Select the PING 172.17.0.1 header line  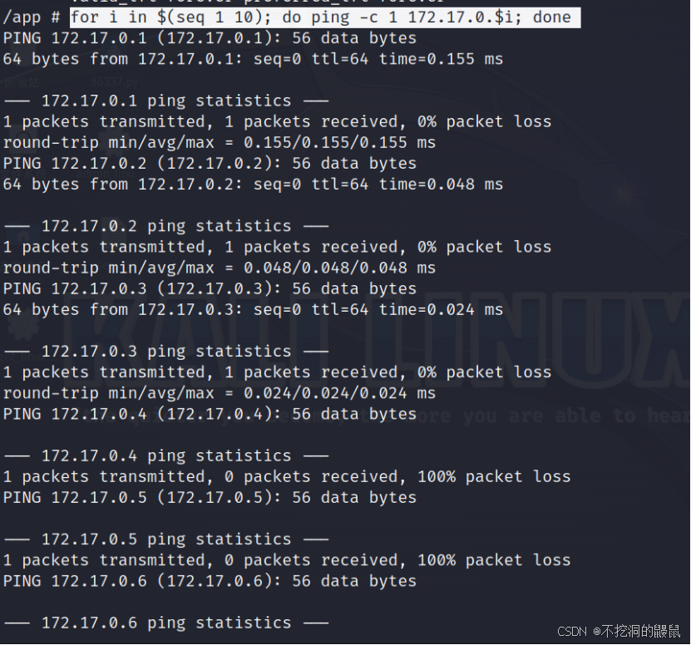point(210,38)
